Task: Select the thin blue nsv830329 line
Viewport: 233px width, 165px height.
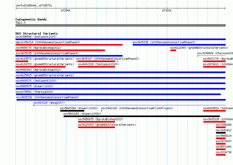Action: [x=130, y=105]
